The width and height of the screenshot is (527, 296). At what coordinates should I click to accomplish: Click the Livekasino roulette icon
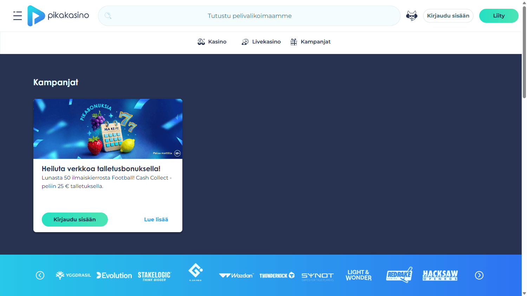245,42
